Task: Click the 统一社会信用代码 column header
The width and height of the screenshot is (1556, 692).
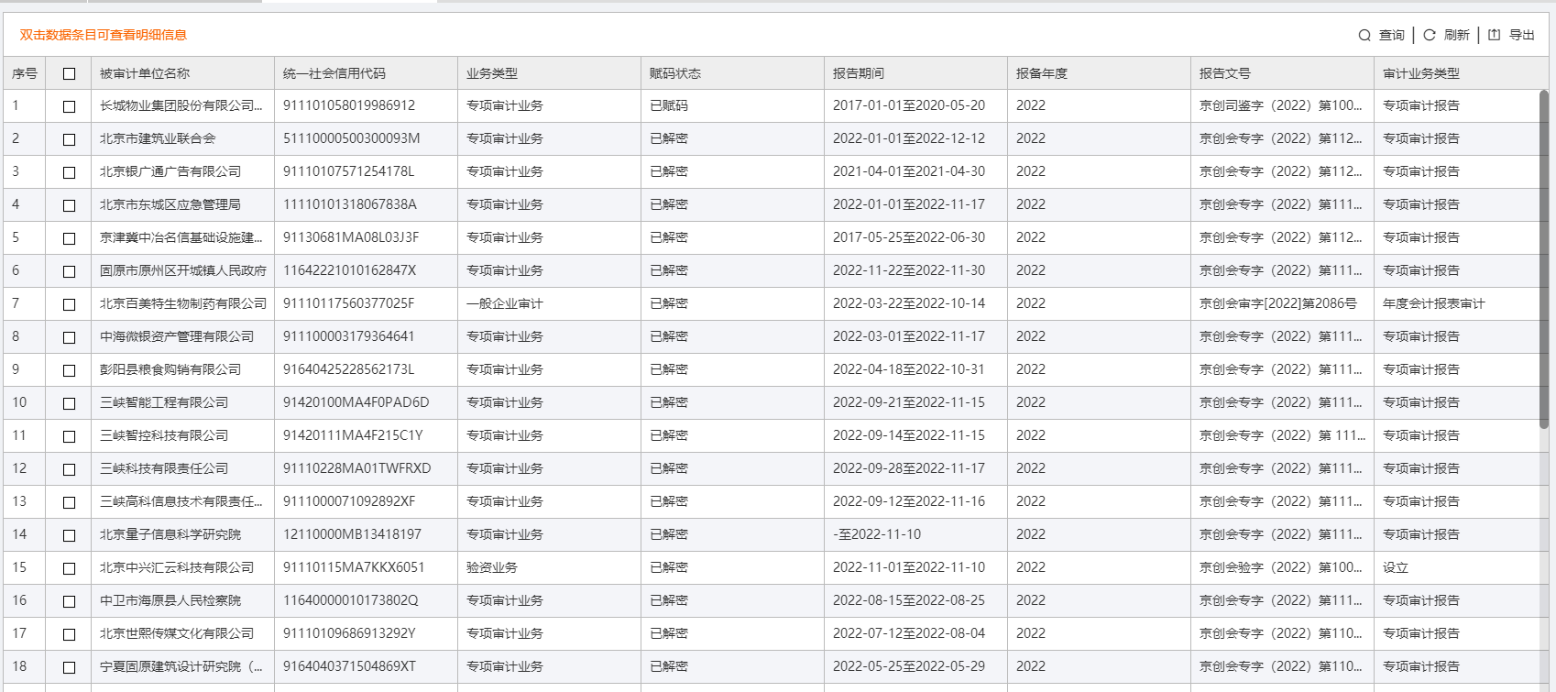Action: point(334,73)
